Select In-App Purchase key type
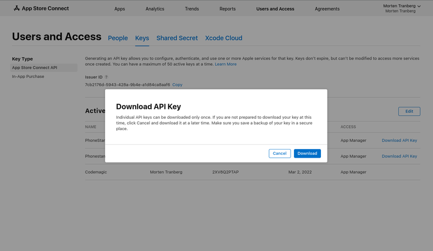The height and width of the screenshot is (251, 433). [28, 76]
